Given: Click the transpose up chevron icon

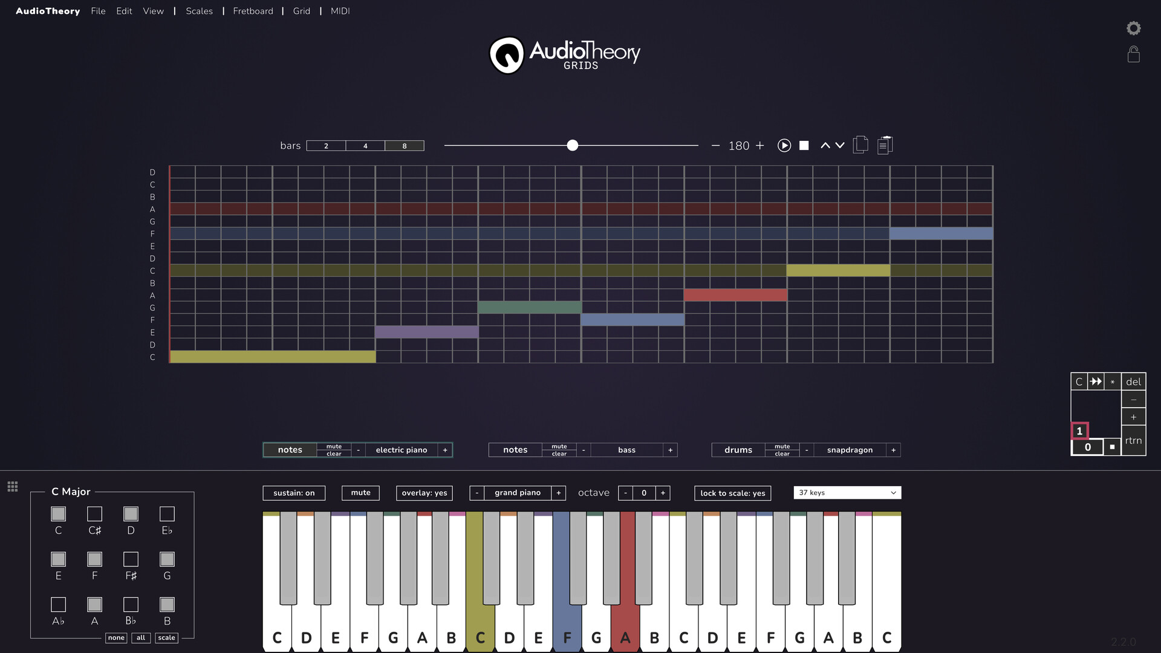Looking at the screenshot, I should tap(825, 145).
